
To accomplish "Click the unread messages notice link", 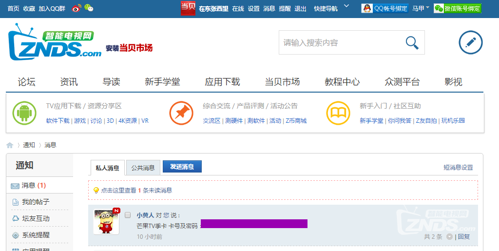I will (136, 190).
